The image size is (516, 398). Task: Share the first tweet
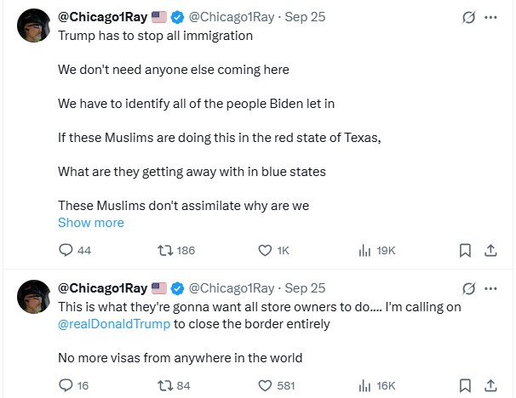pyautogui.click(x=490, y=250)
